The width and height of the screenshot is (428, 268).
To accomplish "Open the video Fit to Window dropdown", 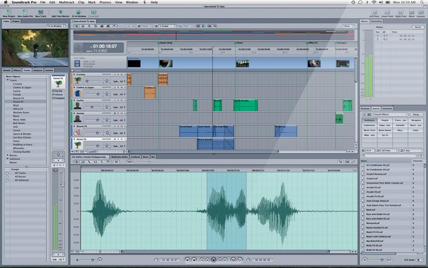I will (56, 26).
